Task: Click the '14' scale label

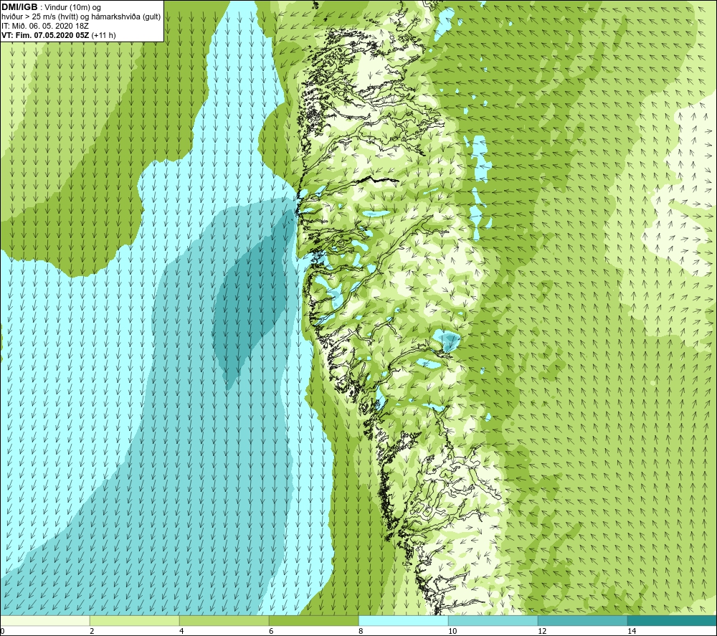Action: click(x=632, y=632)
